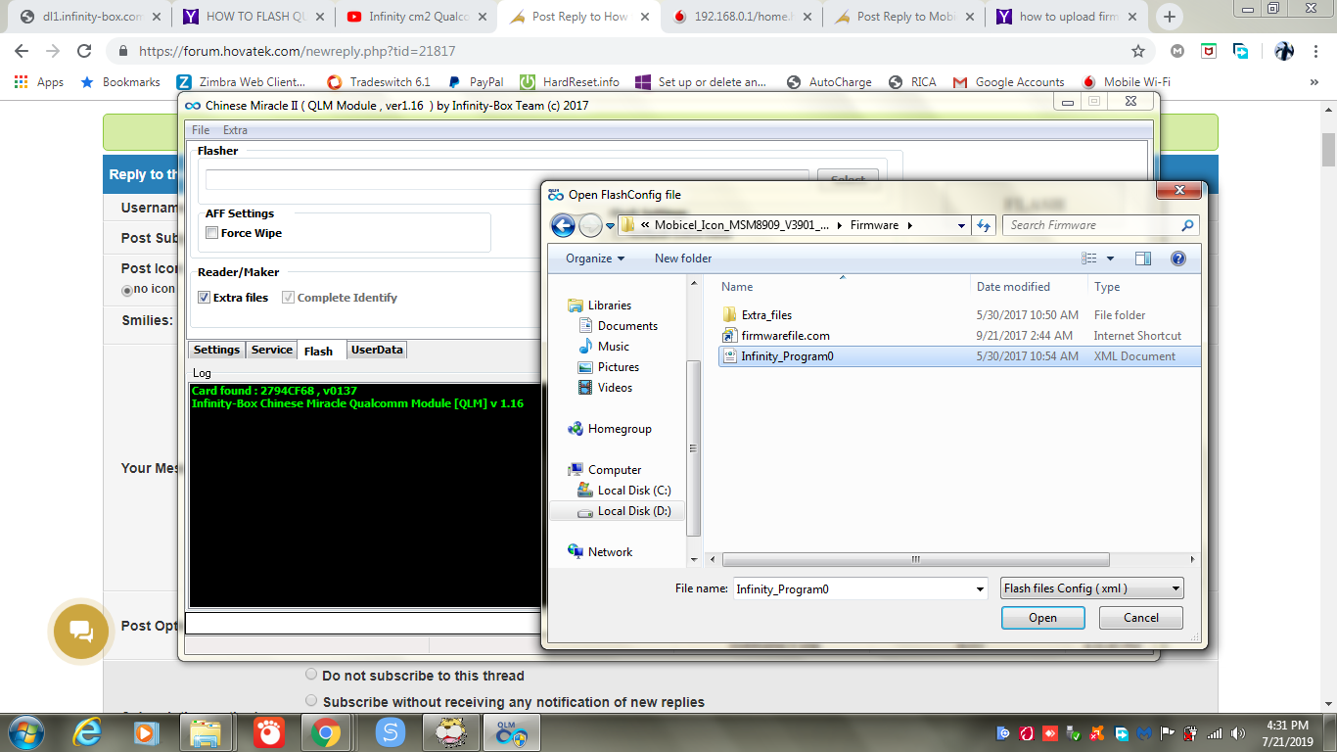
Task: Click the Open button
Action: (1042, 618)
